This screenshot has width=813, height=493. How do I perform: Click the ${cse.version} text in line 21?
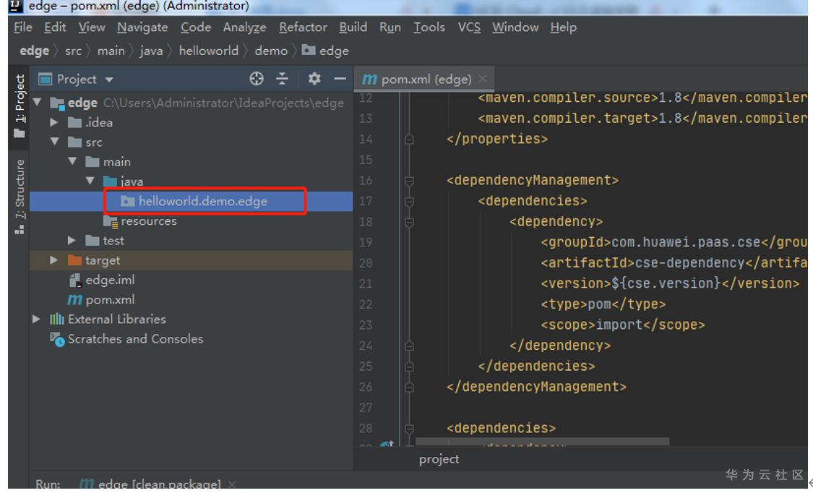click(x=666, y=283)
